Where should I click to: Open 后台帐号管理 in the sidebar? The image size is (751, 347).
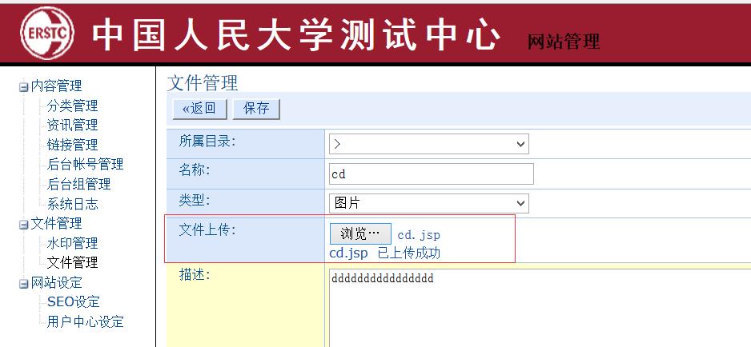pos(85,165)
